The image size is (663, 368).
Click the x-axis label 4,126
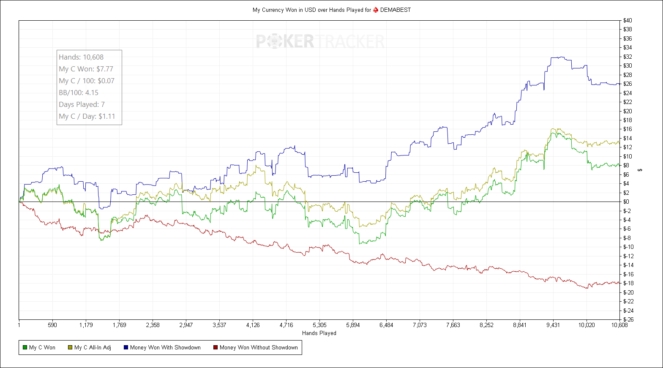253,325
